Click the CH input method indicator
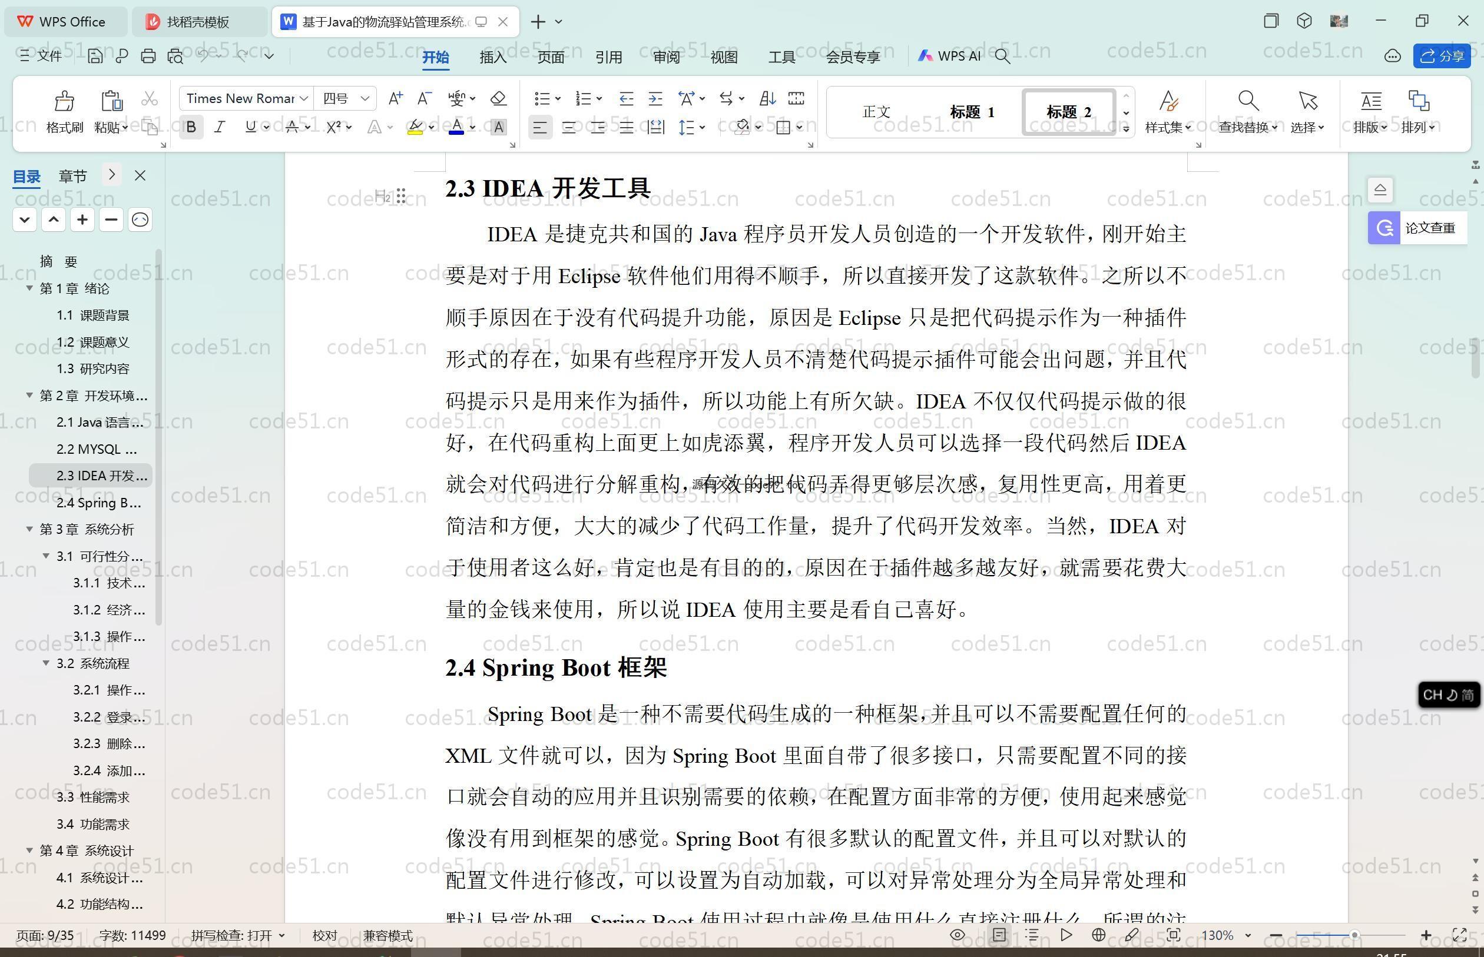Image resolution: width=1484 pixels, height=957 pixels. (x=1448, y=694)
